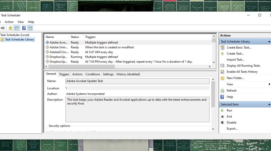Image resolution: width=271 pixels, height=151 pixels.
Task: Click the task list horizontal scroll right arrow
Action: point(210,67)
